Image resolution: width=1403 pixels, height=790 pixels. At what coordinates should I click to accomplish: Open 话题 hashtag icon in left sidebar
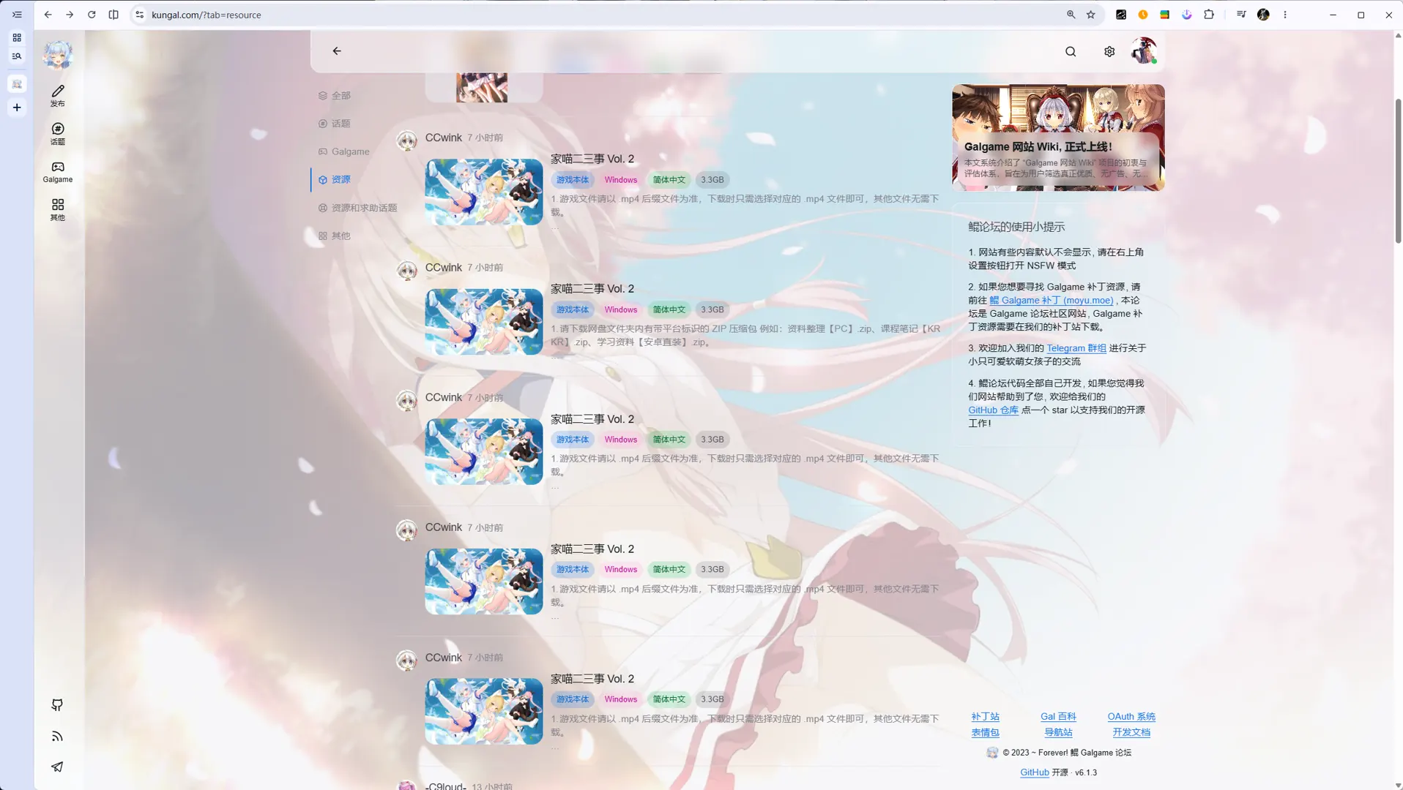(58, 134)
